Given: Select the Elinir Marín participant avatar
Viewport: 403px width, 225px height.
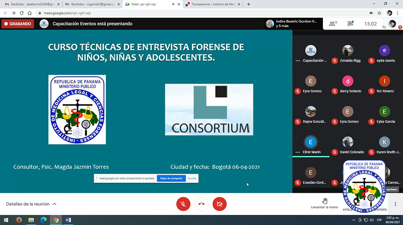Looking at the screenshot, I should [311, 142].
